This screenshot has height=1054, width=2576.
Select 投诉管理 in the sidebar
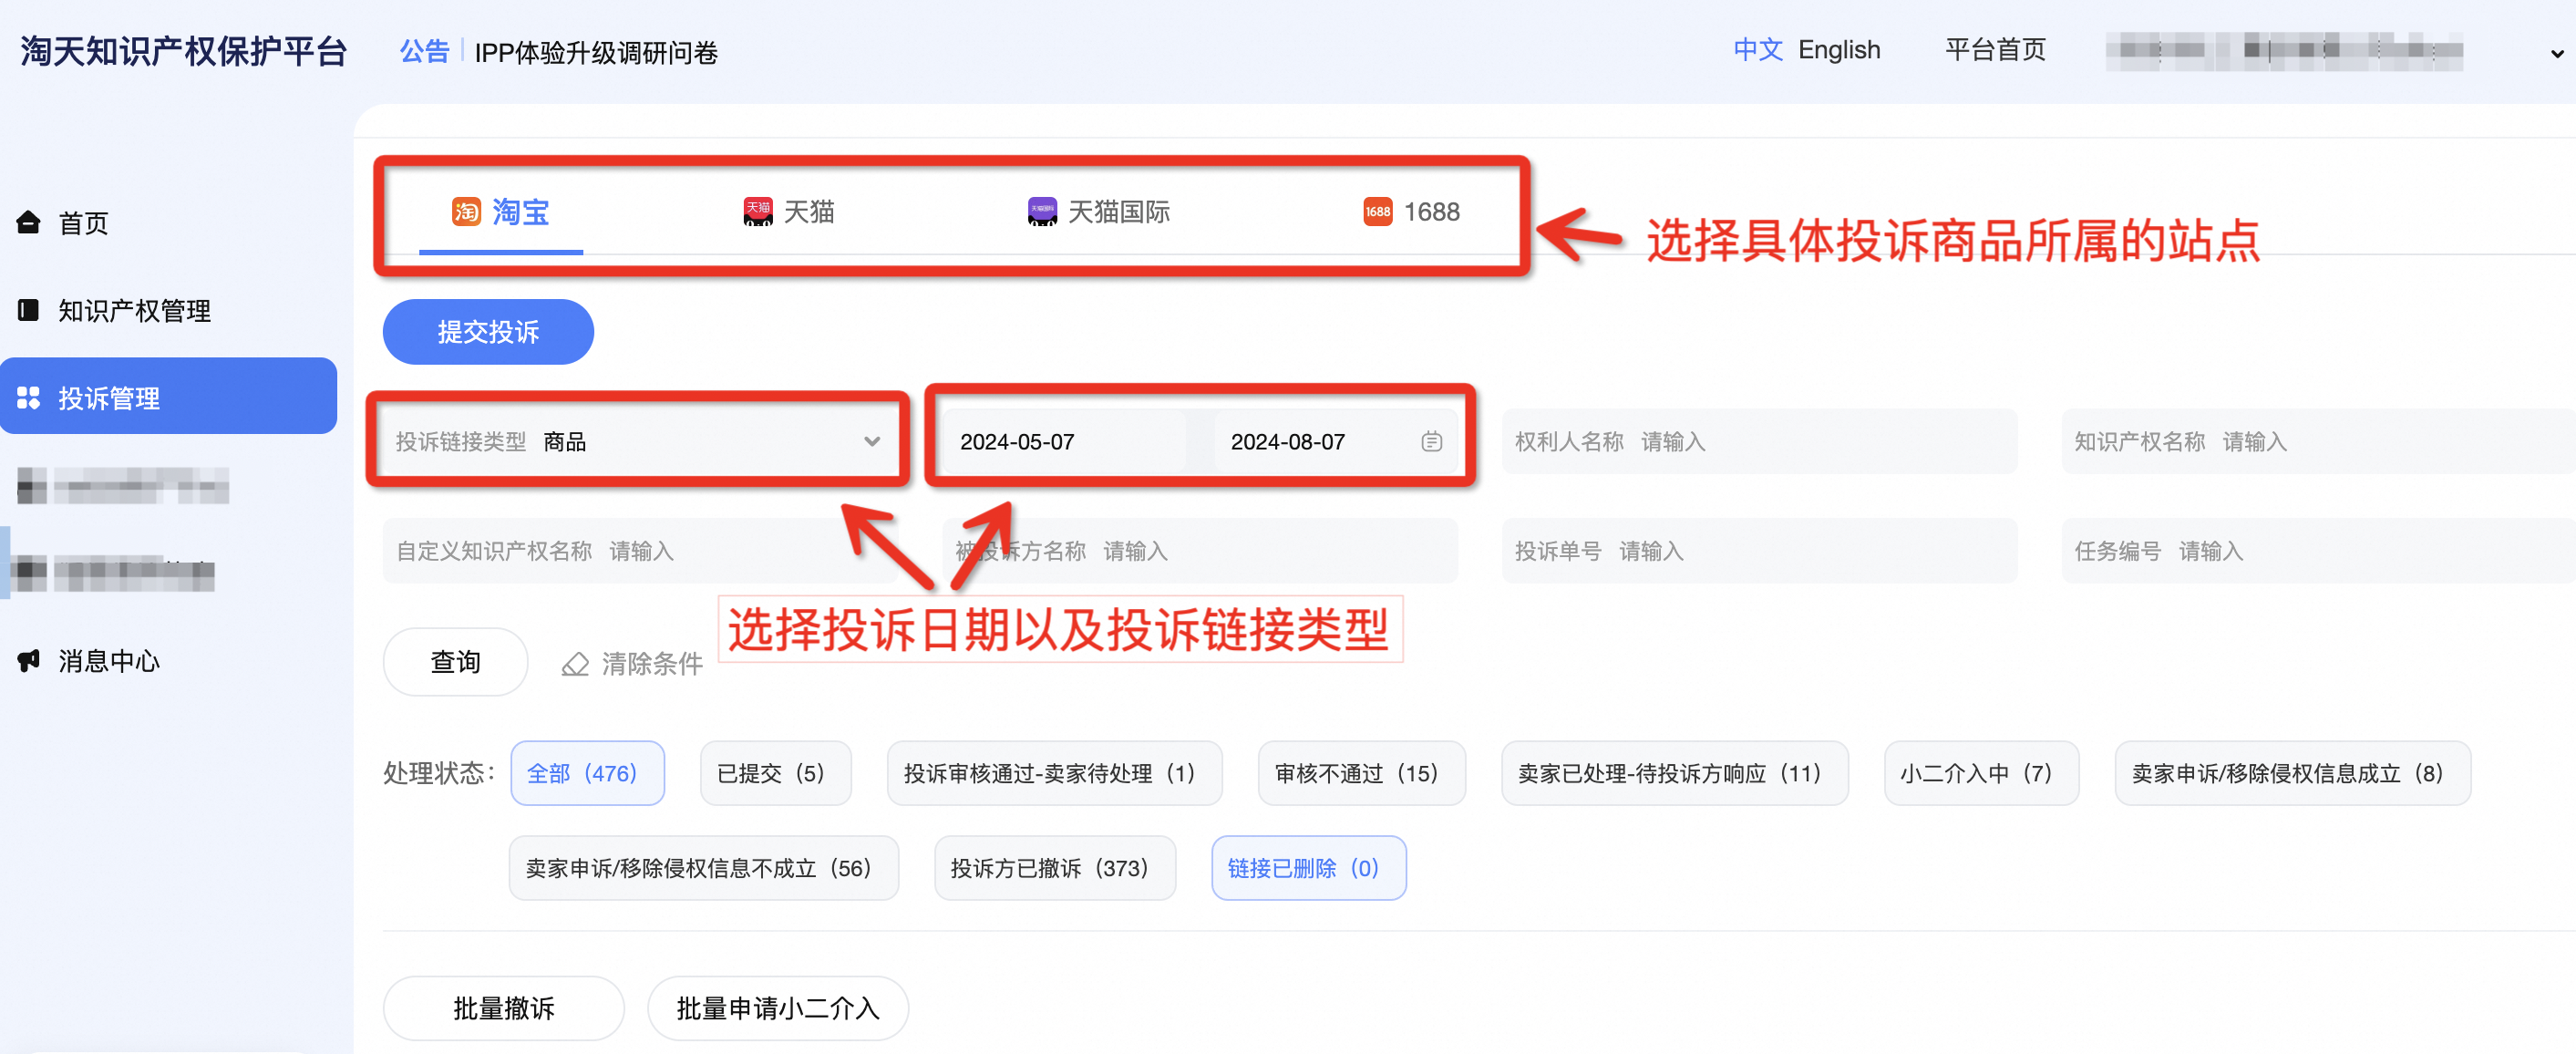coord(168,396)
